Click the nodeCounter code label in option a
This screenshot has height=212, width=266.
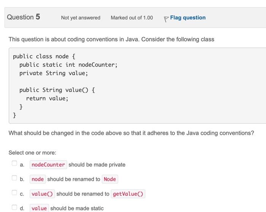[48, 165]
